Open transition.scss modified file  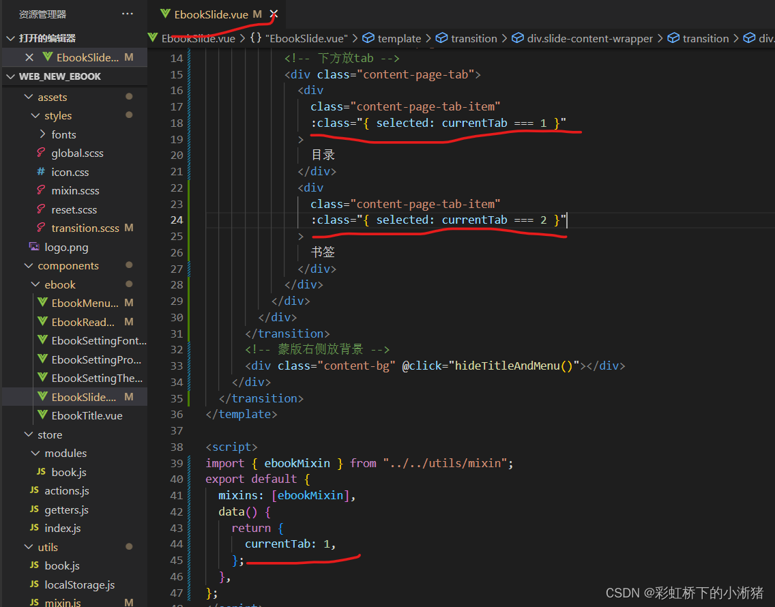click(x=85, y=228)
